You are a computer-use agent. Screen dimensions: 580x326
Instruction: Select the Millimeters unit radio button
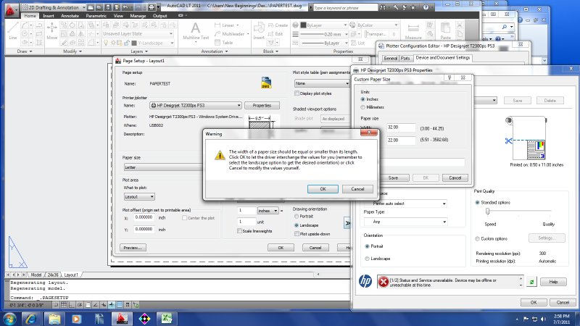point(363,106)
